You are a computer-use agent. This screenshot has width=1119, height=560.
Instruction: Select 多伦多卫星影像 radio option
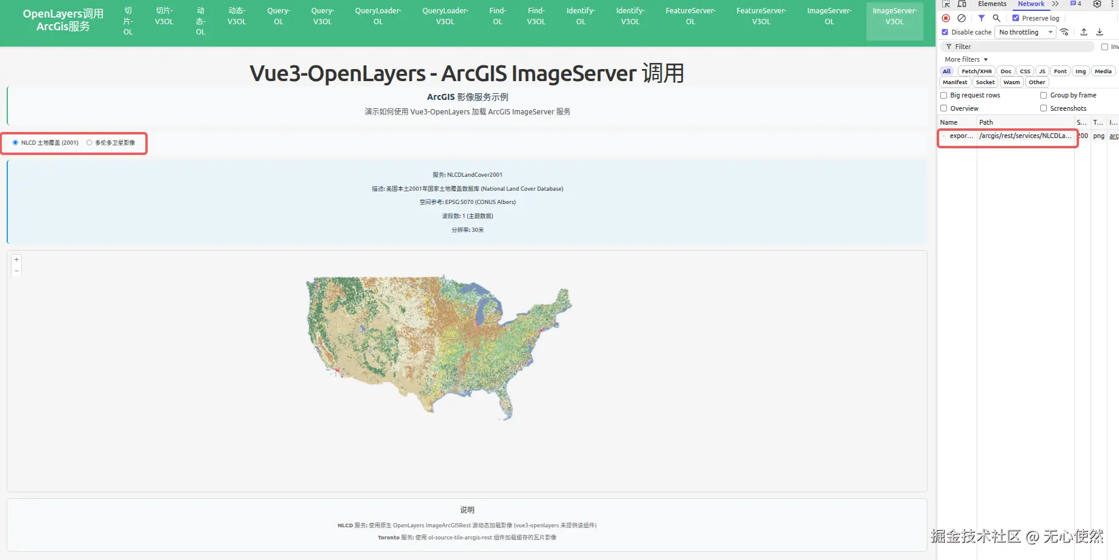90,143
